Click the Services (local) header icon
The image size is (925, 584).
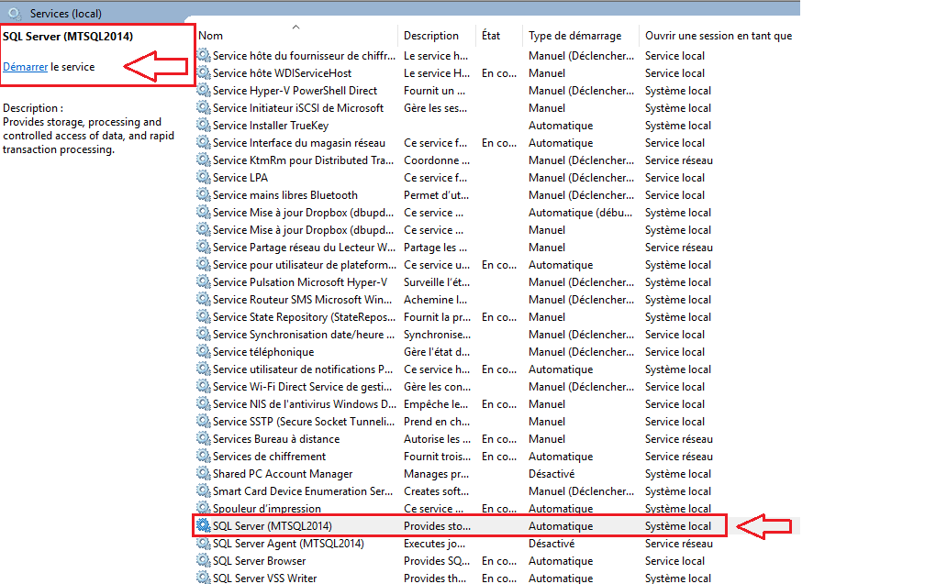(x=15, y=13)
